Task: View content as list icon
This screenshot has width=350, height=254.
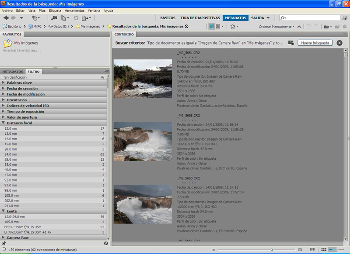Action: coord(341,250)
